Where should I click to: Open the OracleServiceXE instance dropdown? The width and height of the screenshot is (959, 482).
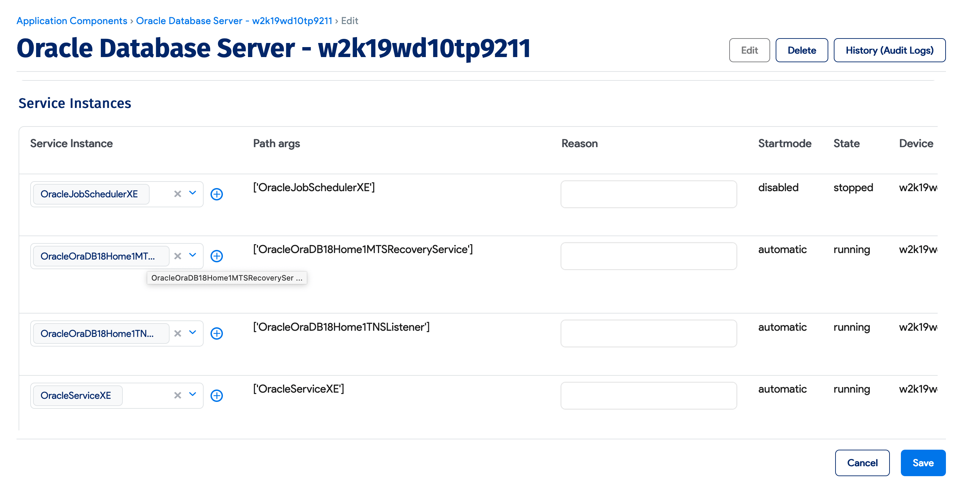193,395
